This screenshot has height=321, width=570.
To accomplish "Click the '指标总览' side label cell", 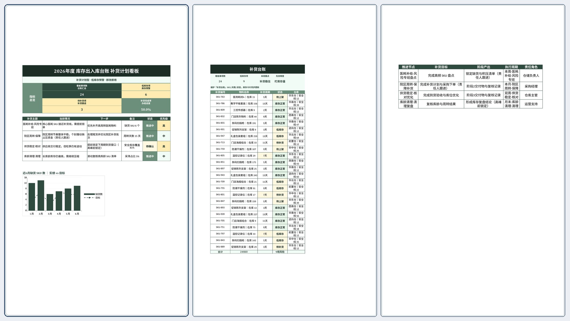I will click(32, 98).
